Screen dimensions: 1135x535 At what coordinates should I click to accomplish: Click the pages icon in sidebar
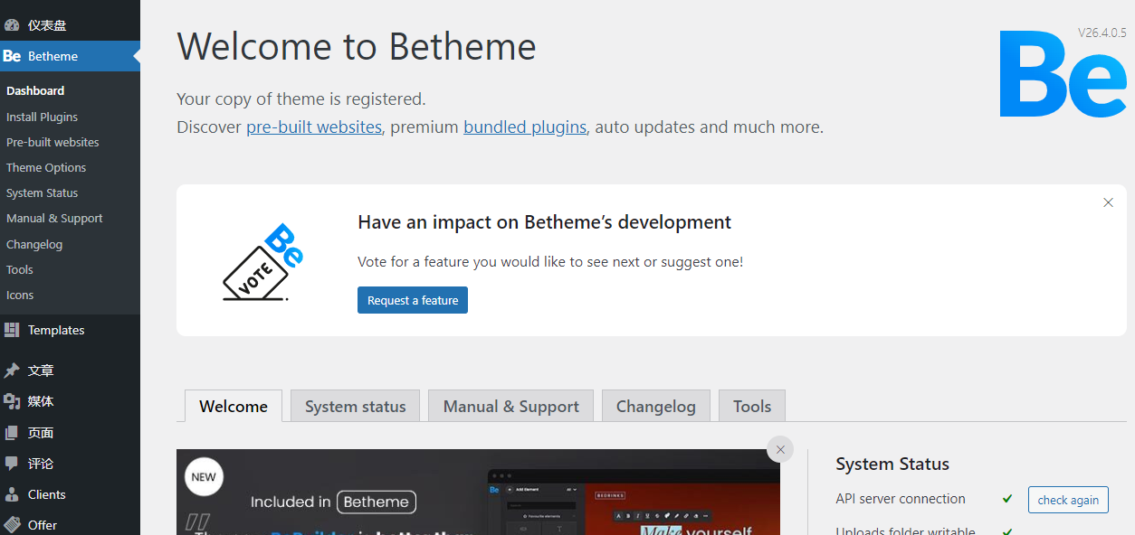click(12, 433)
